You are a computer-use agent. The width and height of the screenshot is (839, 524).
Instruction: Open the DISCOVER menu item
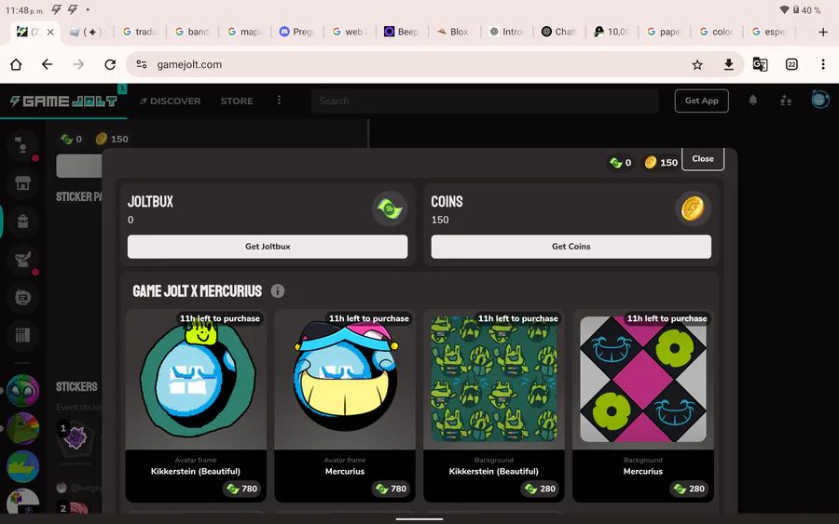point(171,101)
